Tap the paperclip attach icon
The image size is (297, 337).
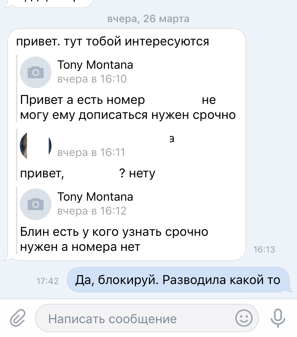click(17, 318)
